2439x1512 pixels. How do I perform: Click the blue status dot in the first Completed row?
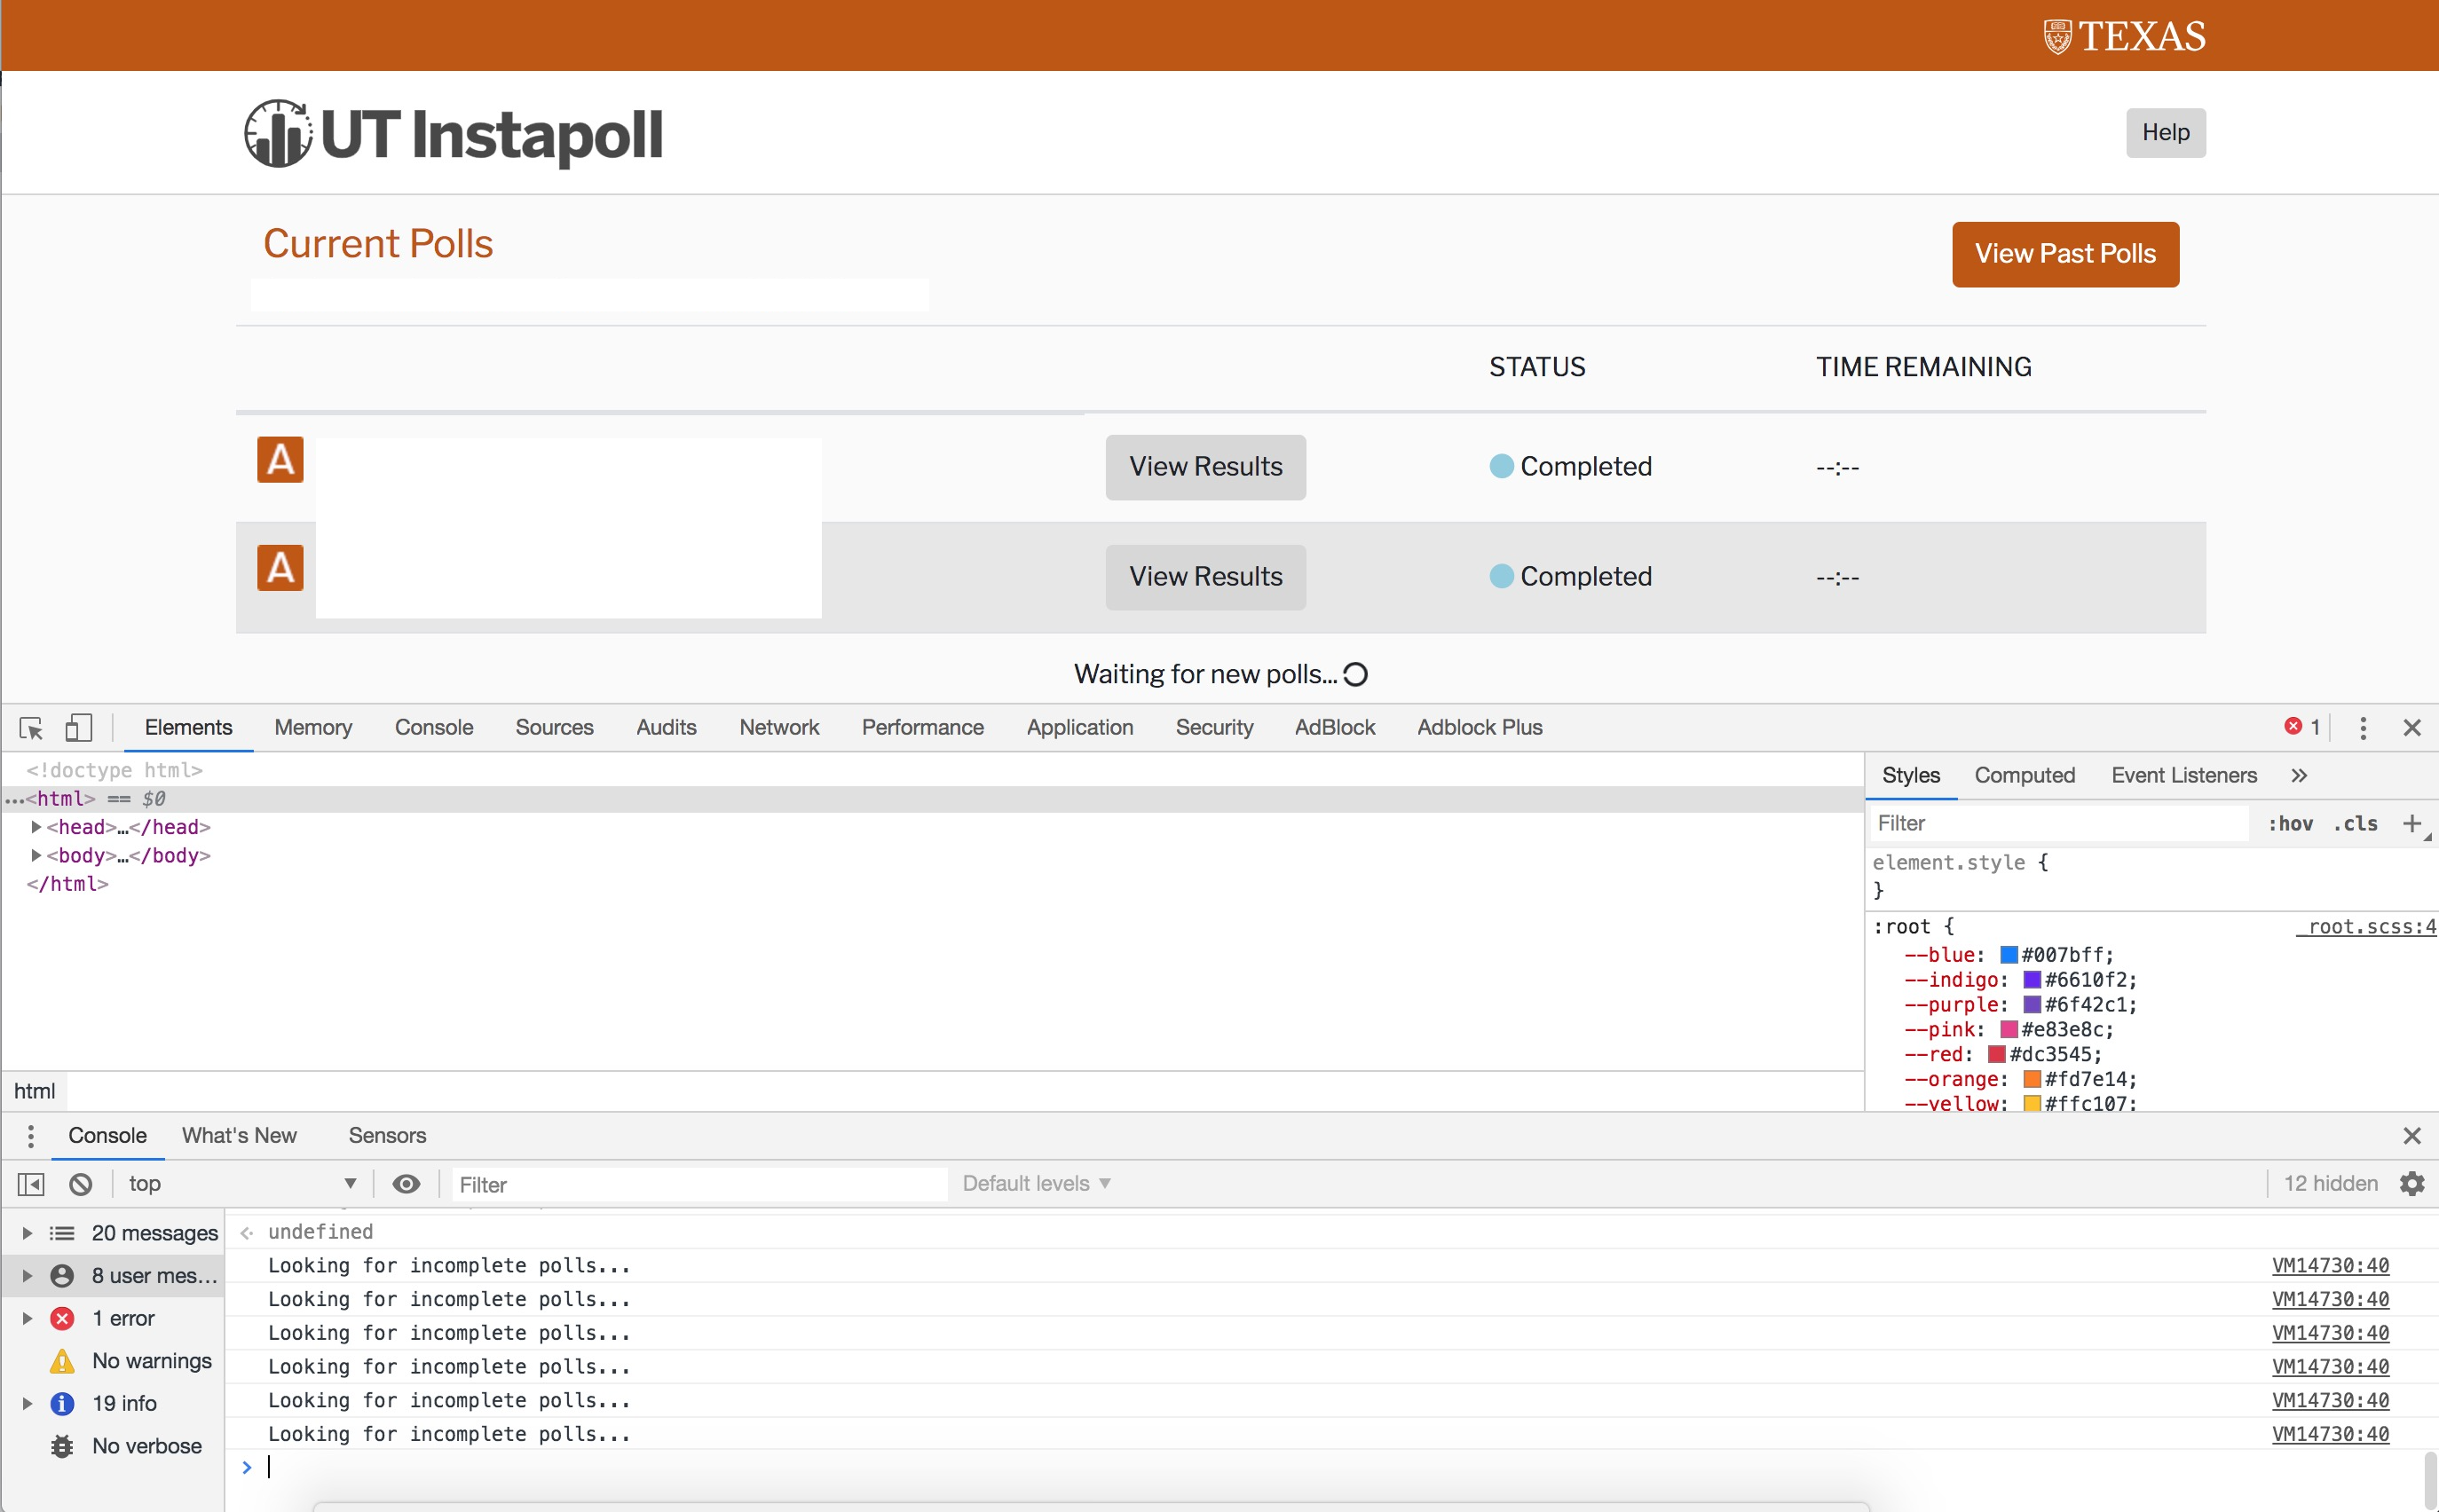click(x=1501, y=466)
